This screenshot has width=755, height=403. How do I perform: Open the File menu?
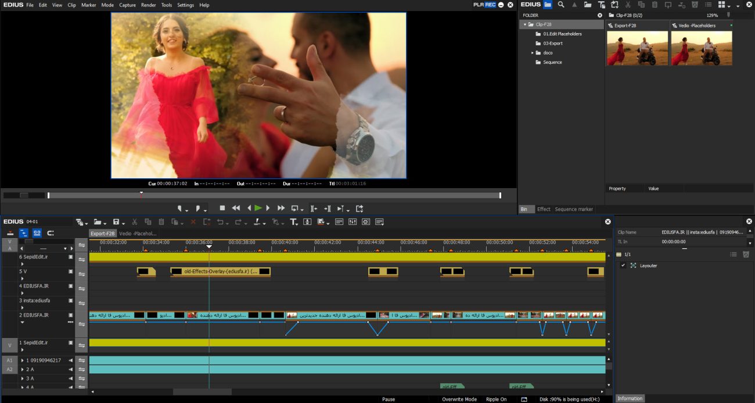point(30,5)
